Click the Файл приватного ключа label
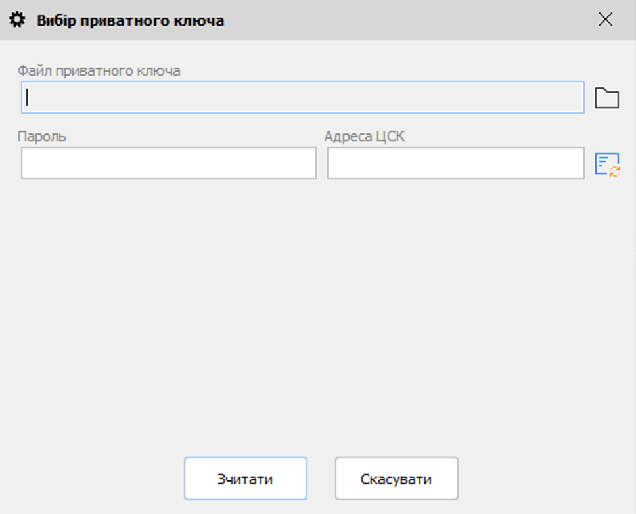The image size is (636, 514). 99,70
